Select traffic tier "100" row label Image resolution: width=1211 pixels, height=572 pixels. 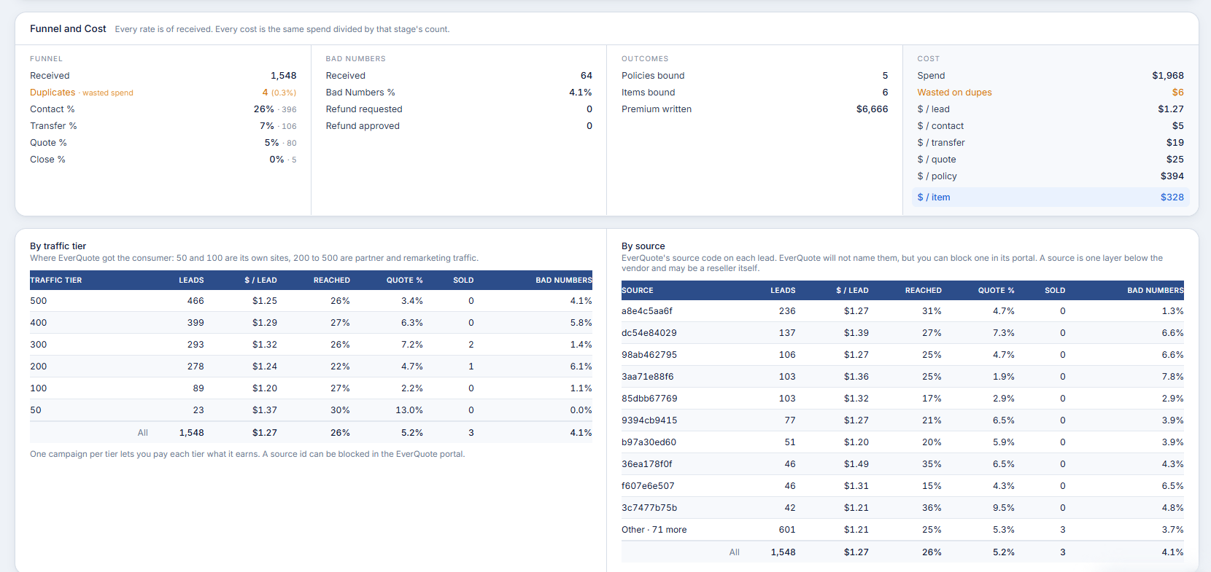tap(39, 388)
